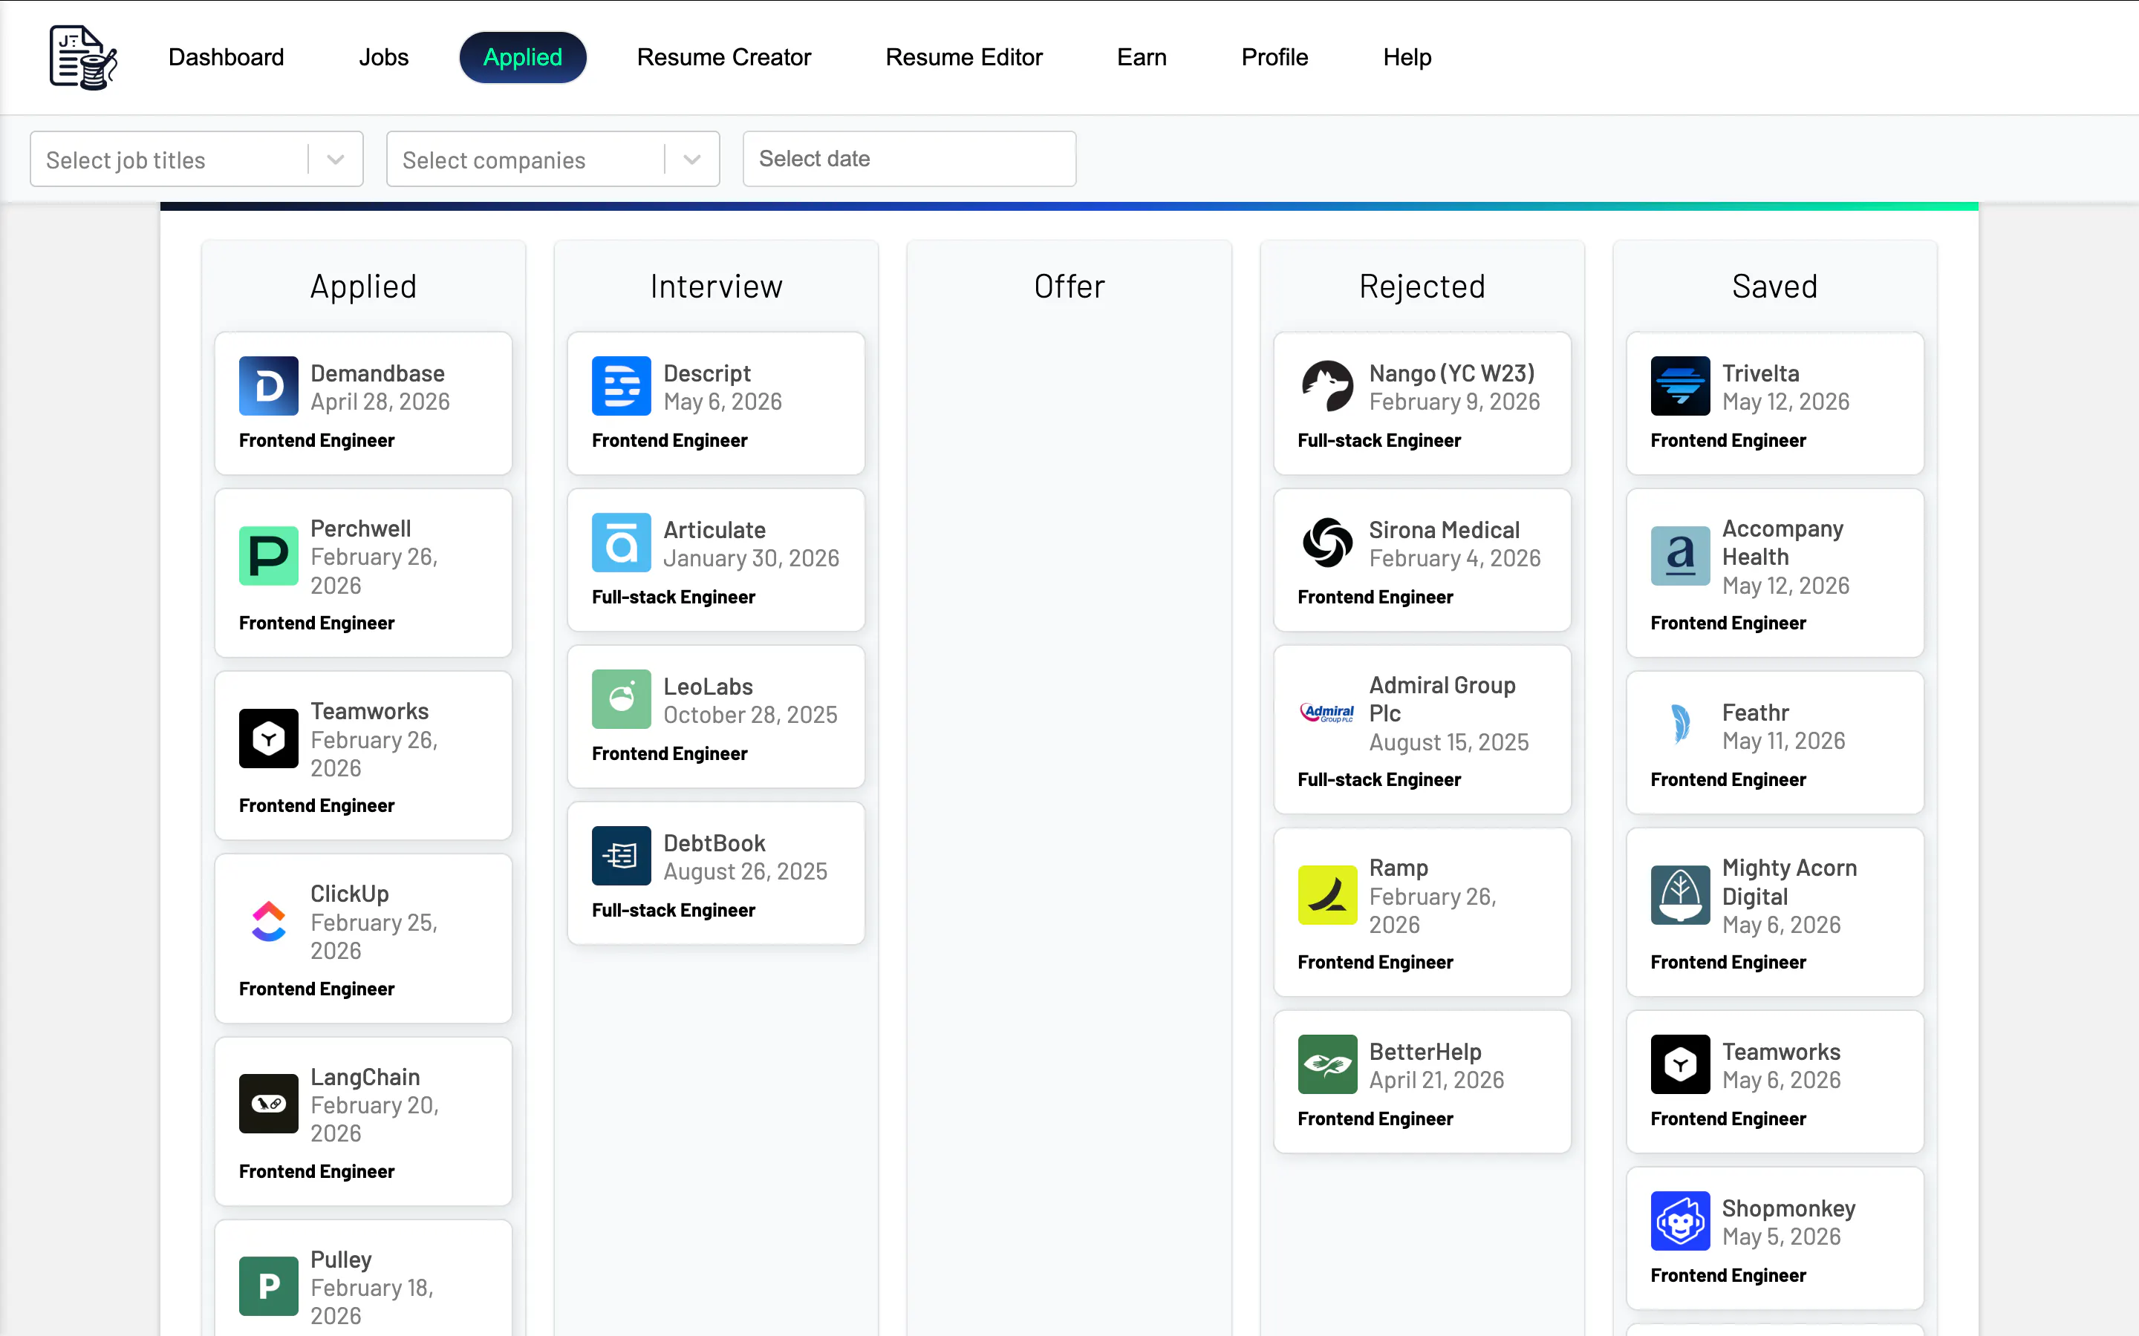2139x1336 pixels.
Task: Click the ClickUp company logo
Action: 269,922
